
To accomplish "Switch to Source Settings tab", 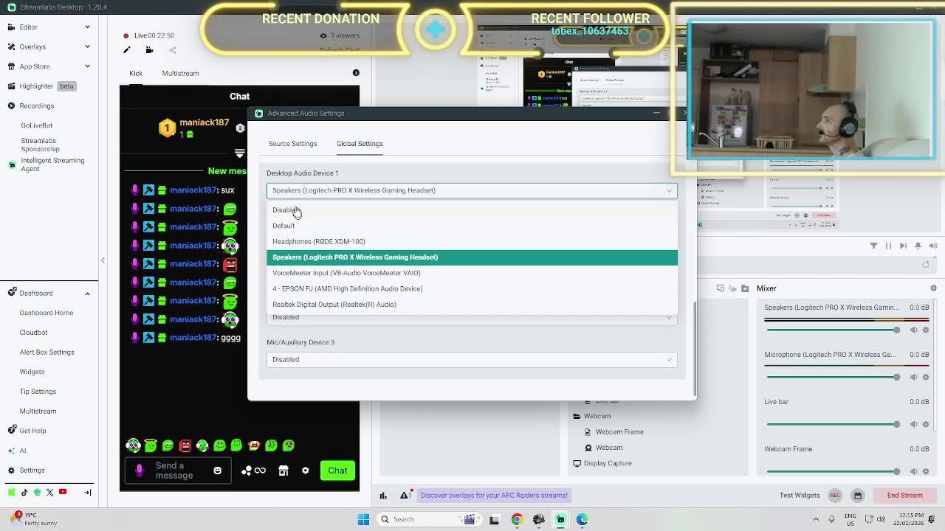I will click(292, 144).
